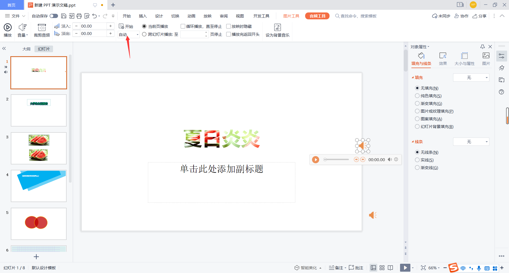Collapse the Fill (填充) section
This screenshot has width=509, height=273.
click(413, 77)
